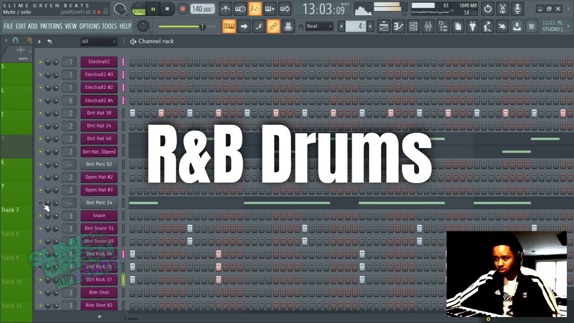Click the undo arrow in Channel rack header
This screenshot has height=323, width=574.
coord(49,41)
